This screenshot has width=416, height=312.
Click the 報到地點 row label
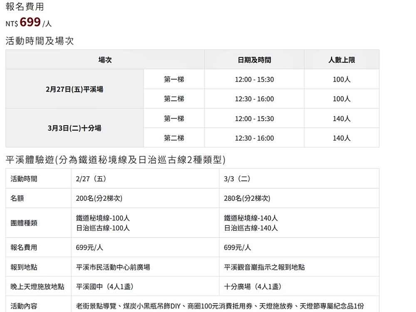coord(24,267)
